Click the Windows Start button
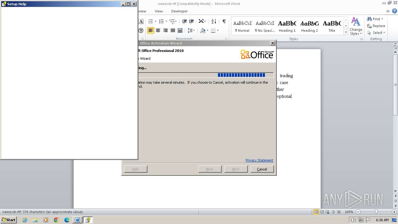 pos(8,220)
